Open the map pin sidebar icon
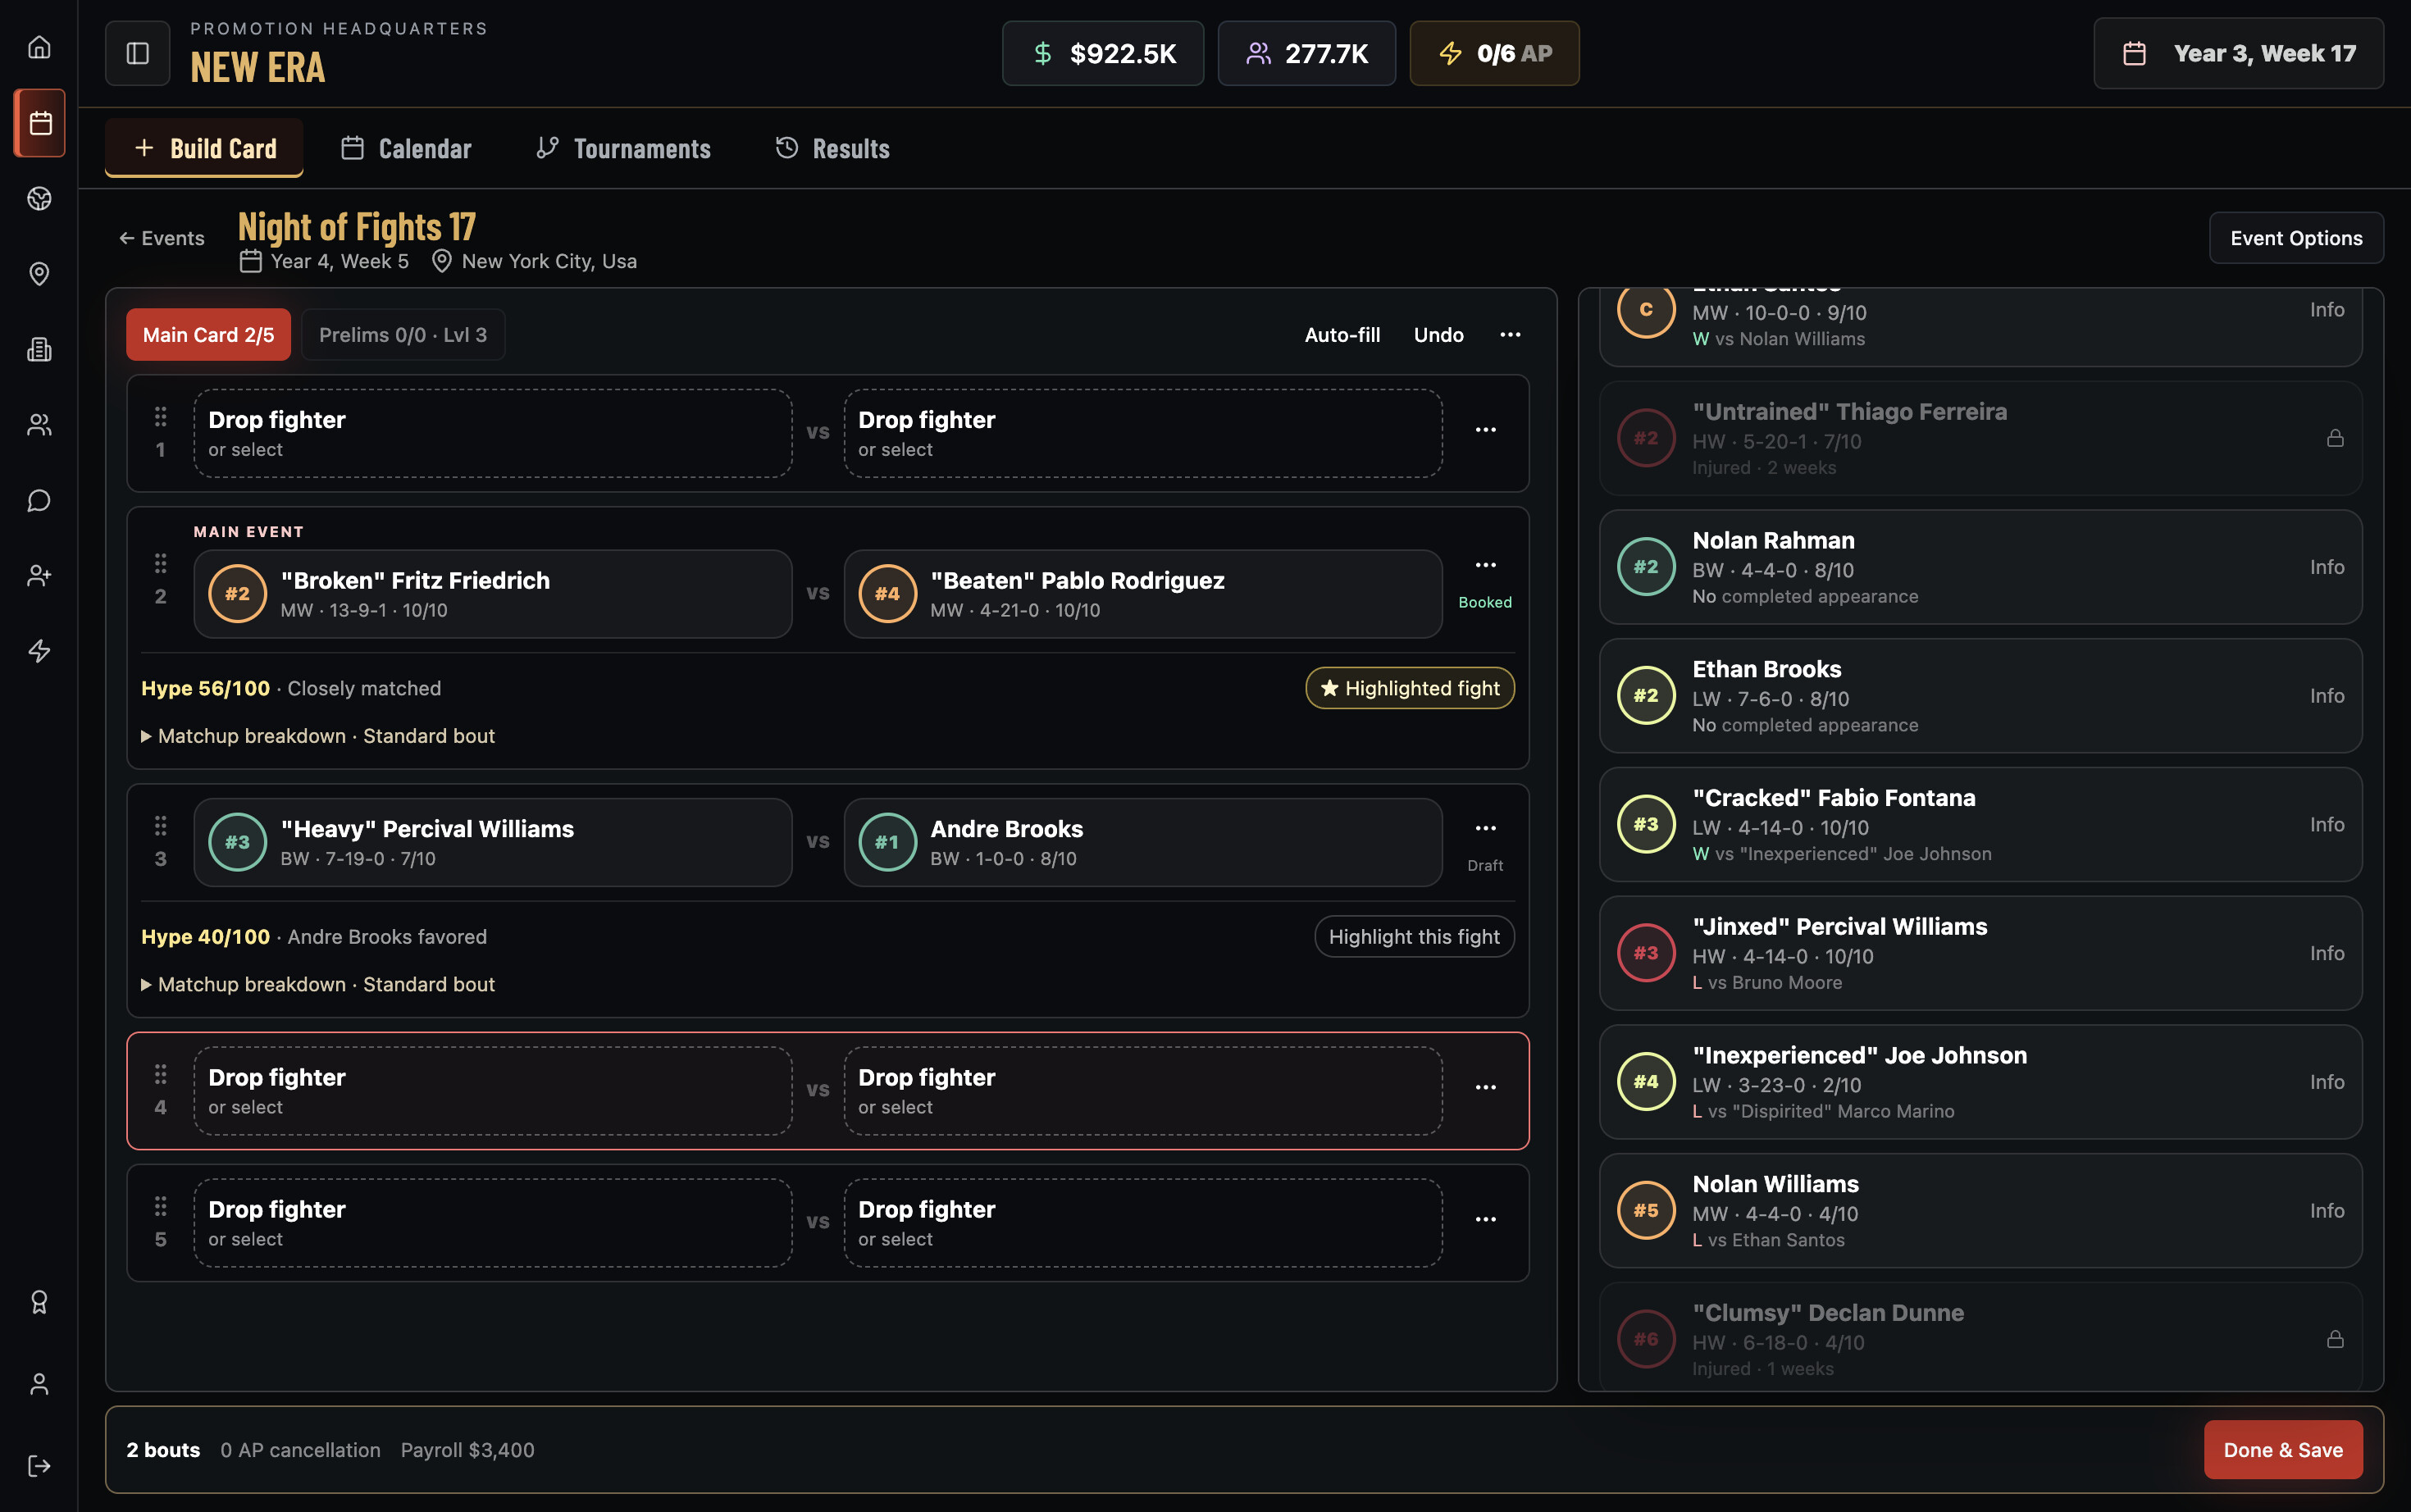 coord(39,274)
